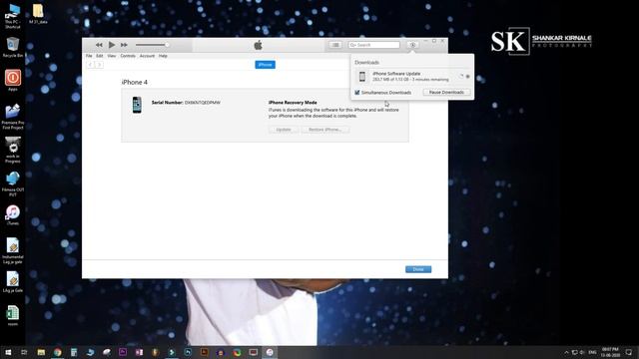This screenshot has width=639, height=359.
Task: Click the iPhone Software Update download item
Action: [x=411, y=76]
